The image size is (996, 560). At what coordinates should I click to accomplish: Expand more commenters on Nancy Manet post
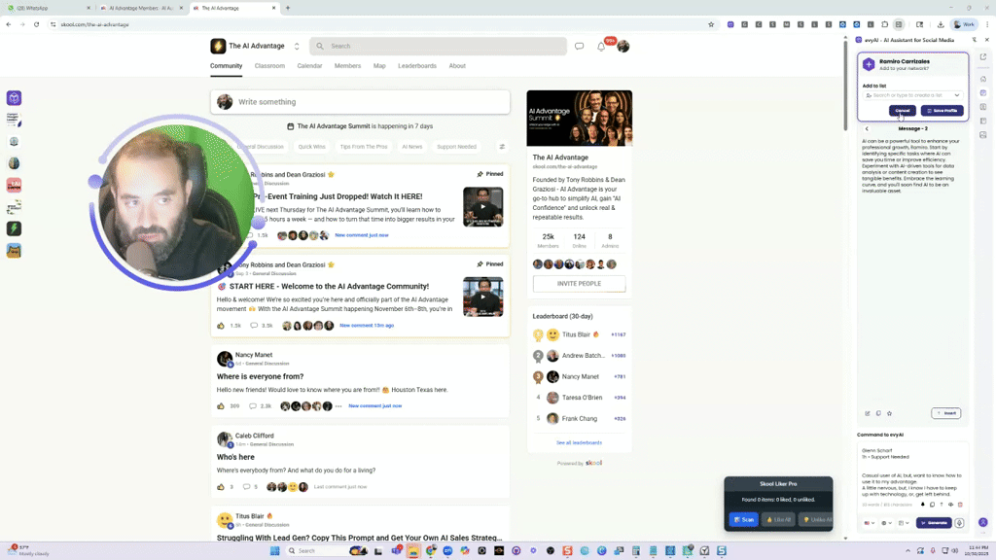pos(338,406)
